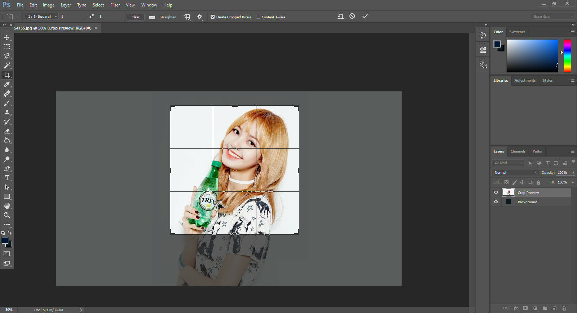Enable Content-Aware checkbox
577x313 pixels.
tap(258, 17)
